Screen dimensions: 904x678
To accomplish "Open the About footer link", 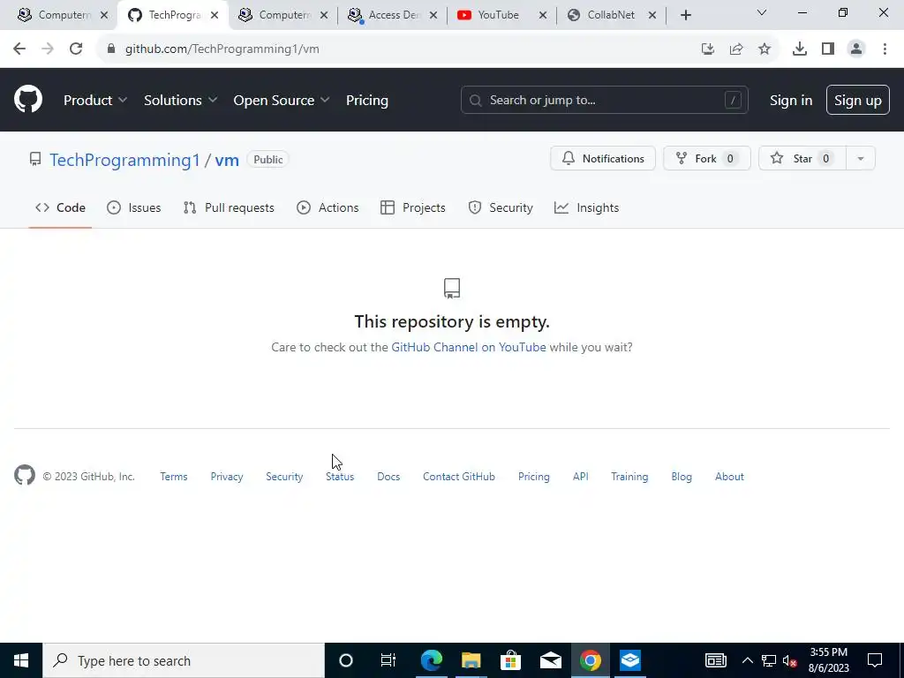I will point(729,477).
